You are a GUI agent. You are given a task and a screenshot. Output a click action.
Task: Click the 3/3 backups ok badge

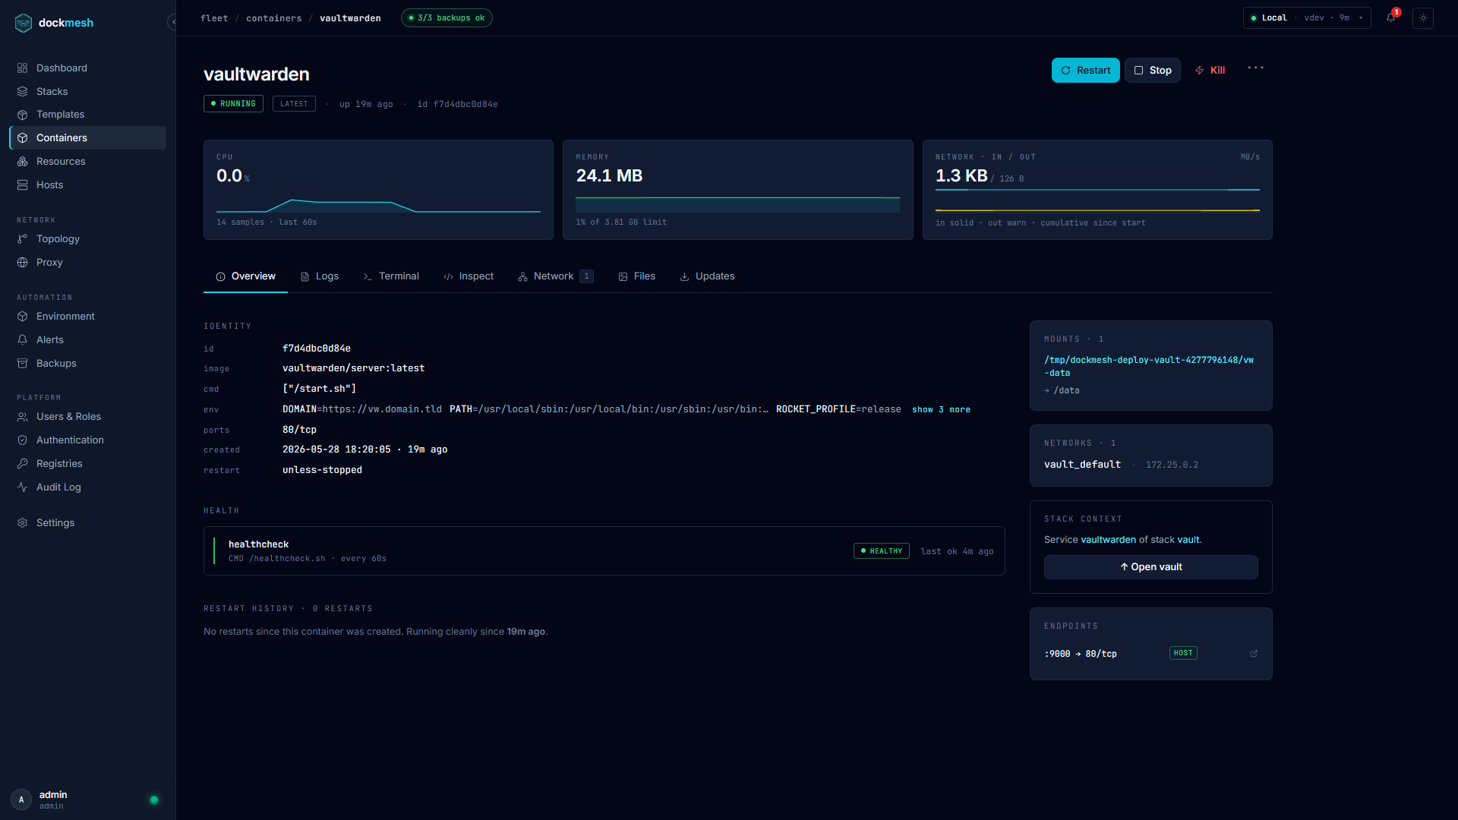(447, 18)
